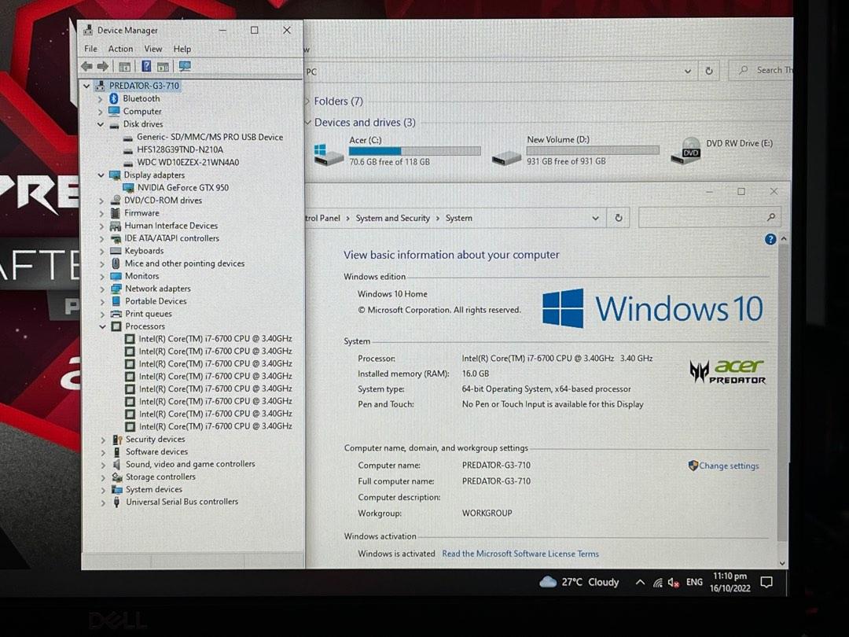The image size is (849, 637).
Task: Click the scan for hardware changes icon
Action: [185, 67]
